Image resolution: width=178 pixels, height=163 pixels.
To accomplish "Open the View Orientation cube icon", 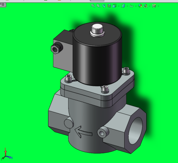I will (114, 6).
